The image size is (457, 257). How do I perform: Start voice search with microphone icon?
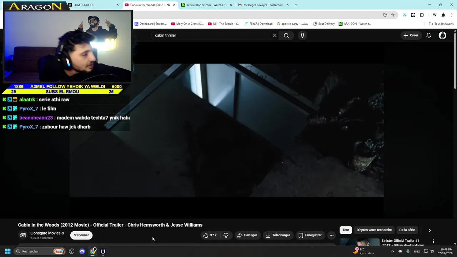click(x=302, y=35)
